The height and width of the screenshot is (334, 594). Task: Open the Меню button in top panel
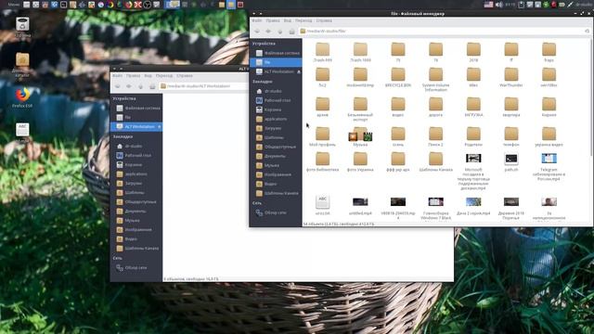(x=14, y=5)
